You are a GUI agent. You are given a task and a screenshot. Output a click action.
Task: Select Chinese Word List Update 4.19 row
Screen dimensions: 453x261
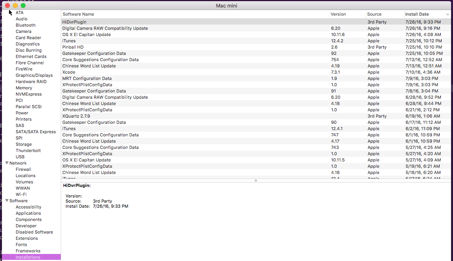[x=256, y=66]
